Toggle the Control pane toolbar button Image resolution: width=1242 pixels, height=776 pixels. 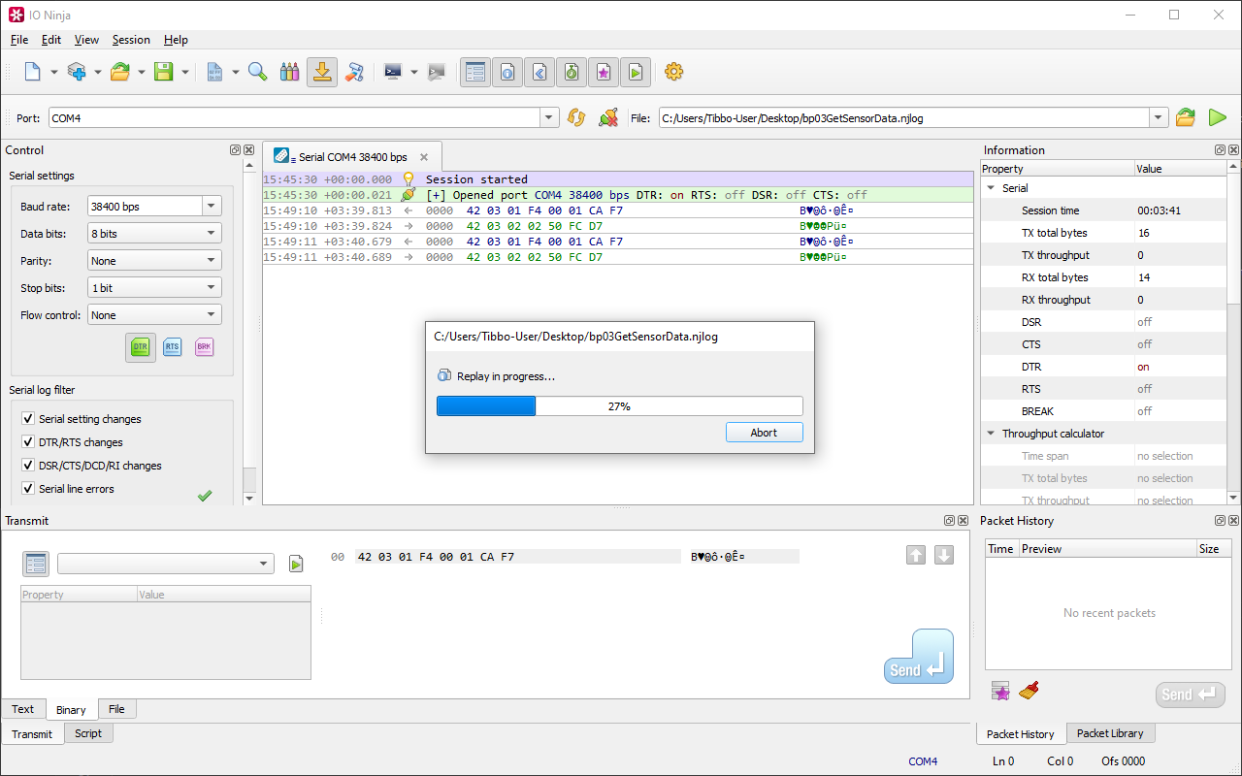(x=475, y=72)
